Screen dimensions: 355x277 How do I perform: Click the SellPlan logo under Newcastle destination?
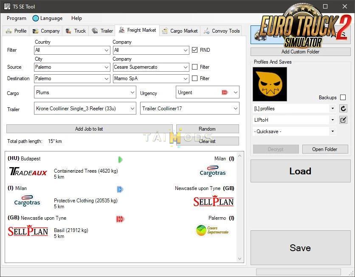(214, 201)
